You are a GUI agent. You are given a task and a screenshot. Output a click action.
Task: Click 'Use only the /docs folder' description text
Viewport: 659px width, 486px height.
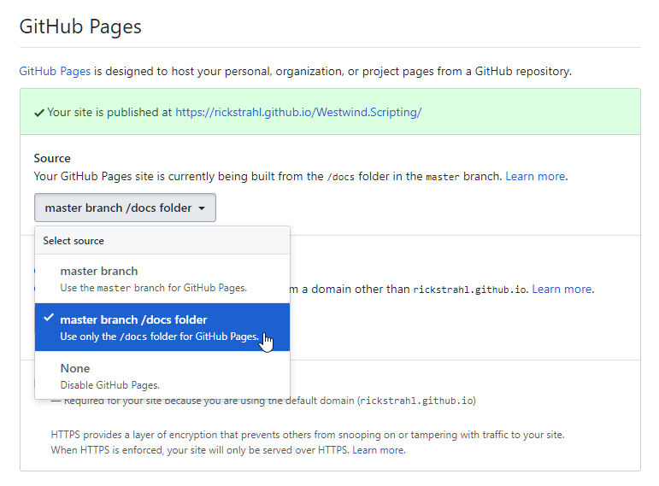coord(160,337)
